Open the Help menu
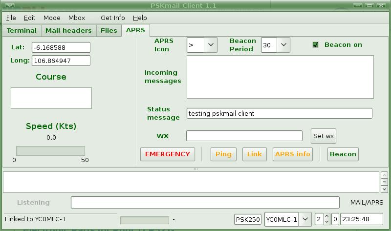391x231 pixels. pyautogui.click(x=140, y=18)
